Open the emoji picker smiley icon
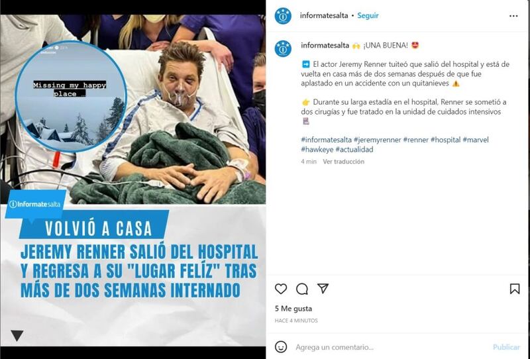Viewport: 530px width, 359px height. (x=281, y=347)
